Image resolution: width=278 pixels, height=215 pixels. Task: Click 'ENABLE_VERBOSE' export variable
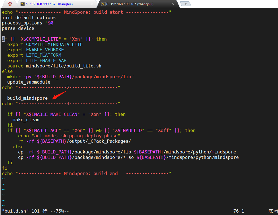[x=45, y=50]
